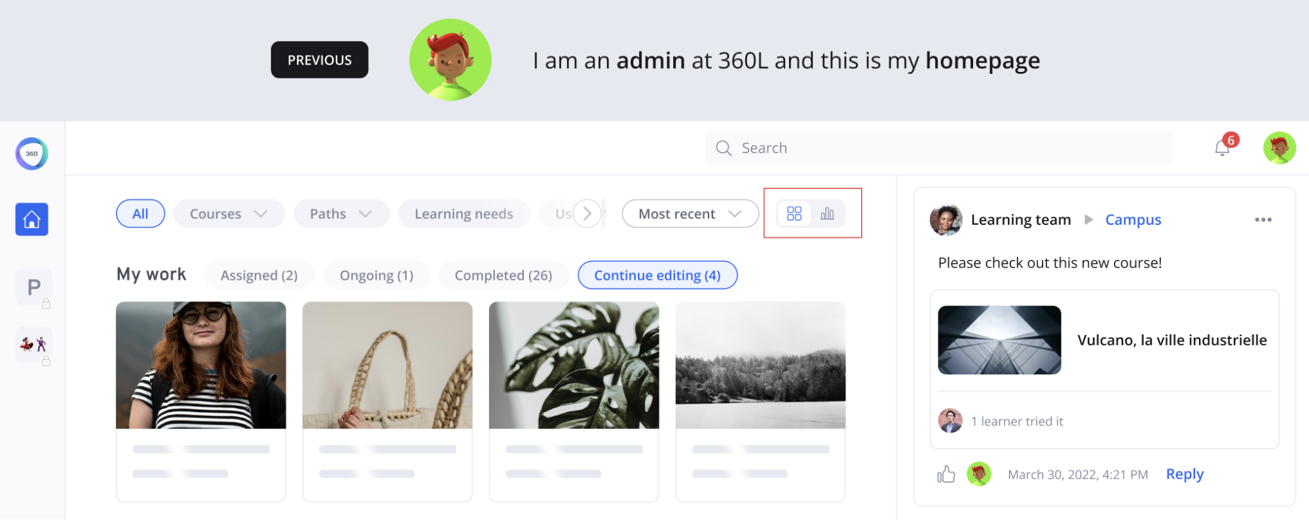Image resolution: width=1309 pixels, height=520 pixels.
Task: Select the All filter pill
Action: point(140,214)
